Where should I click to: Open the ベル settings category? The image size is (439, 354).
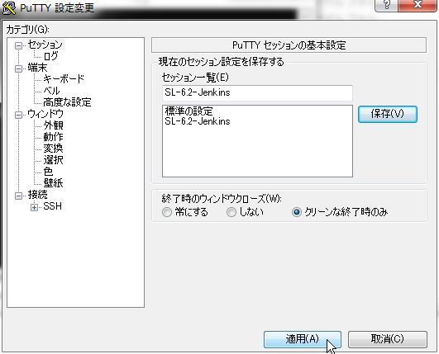(x=51, y=91)
